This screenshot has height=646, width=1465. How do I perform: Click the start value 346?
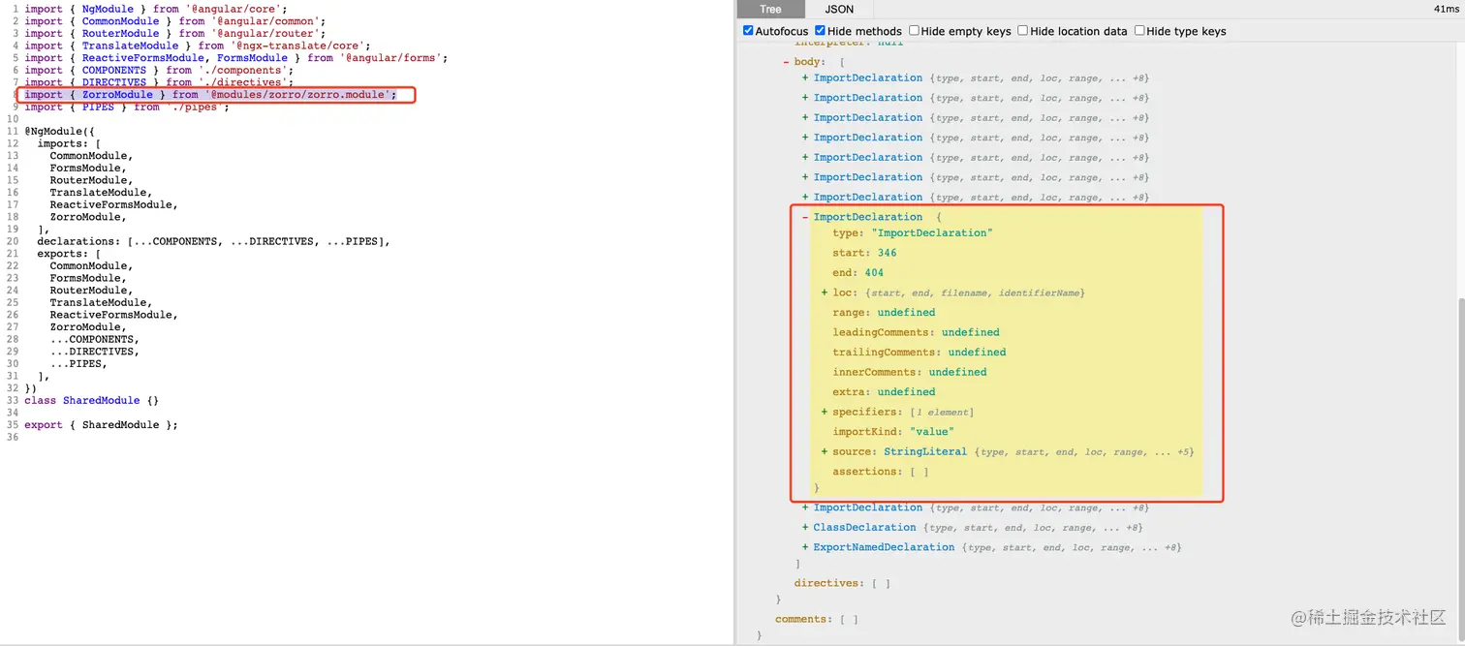887,253
